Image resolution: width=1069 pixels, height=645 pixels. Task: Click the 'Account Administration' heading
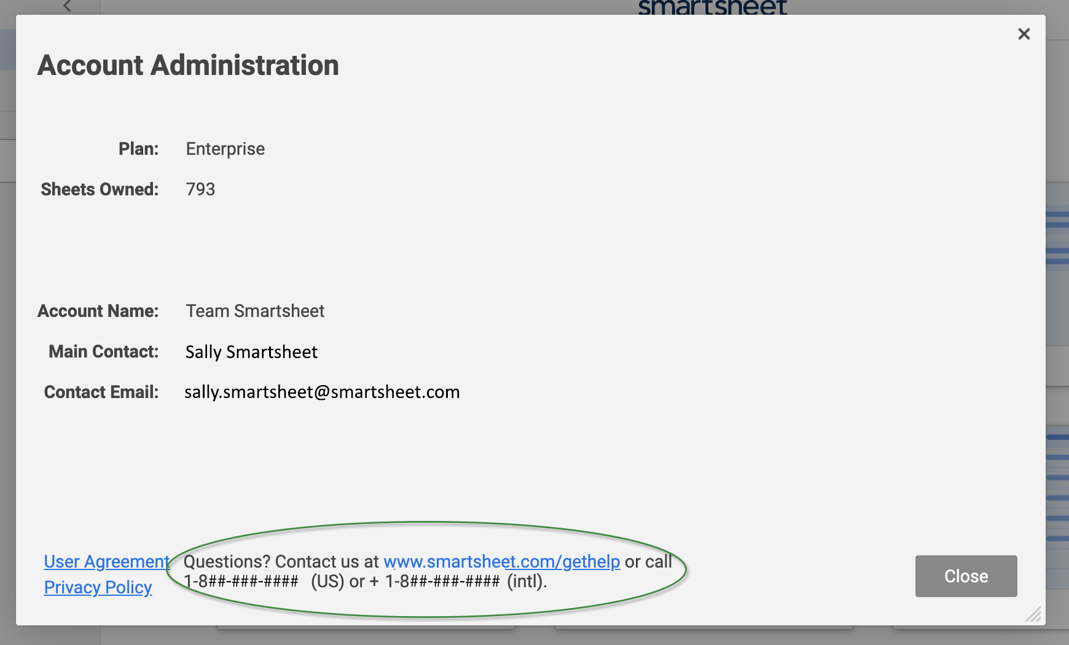coord(188,65)
